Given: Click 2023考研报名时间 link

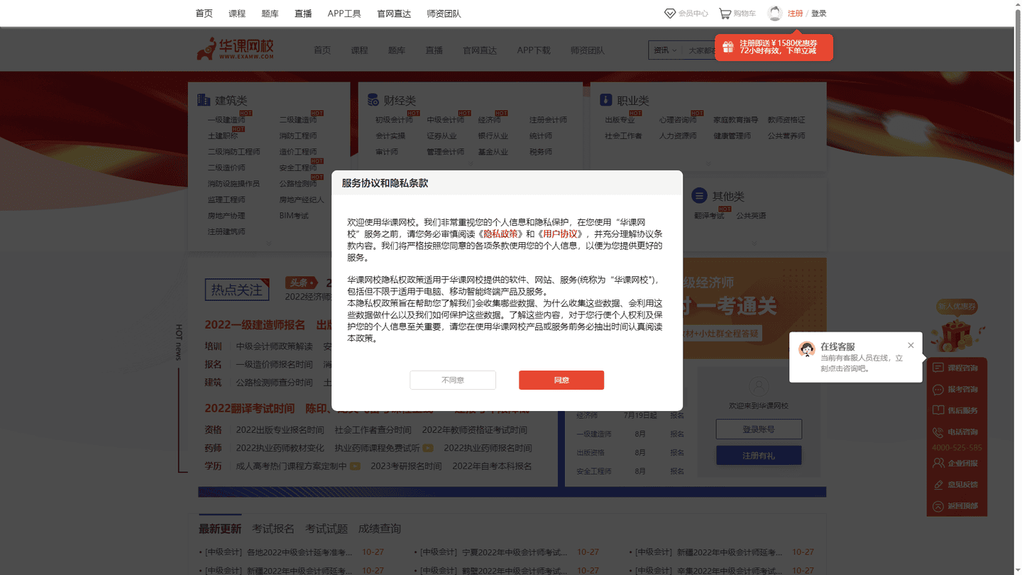Looking at the screenshot, I should (406, 466).
